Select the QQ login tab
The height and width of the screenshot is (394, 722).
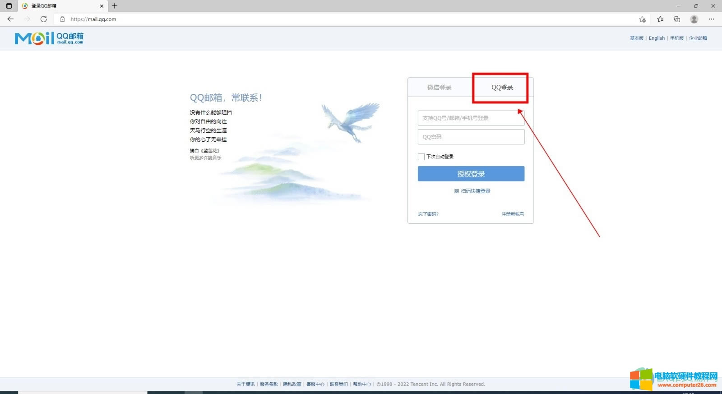502,88
